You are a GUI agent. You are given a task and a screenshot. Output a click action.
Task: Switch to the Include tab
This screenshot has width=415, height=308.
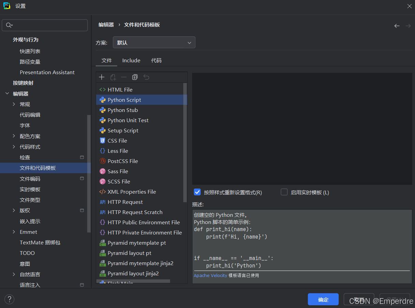(x=131, y=60)
